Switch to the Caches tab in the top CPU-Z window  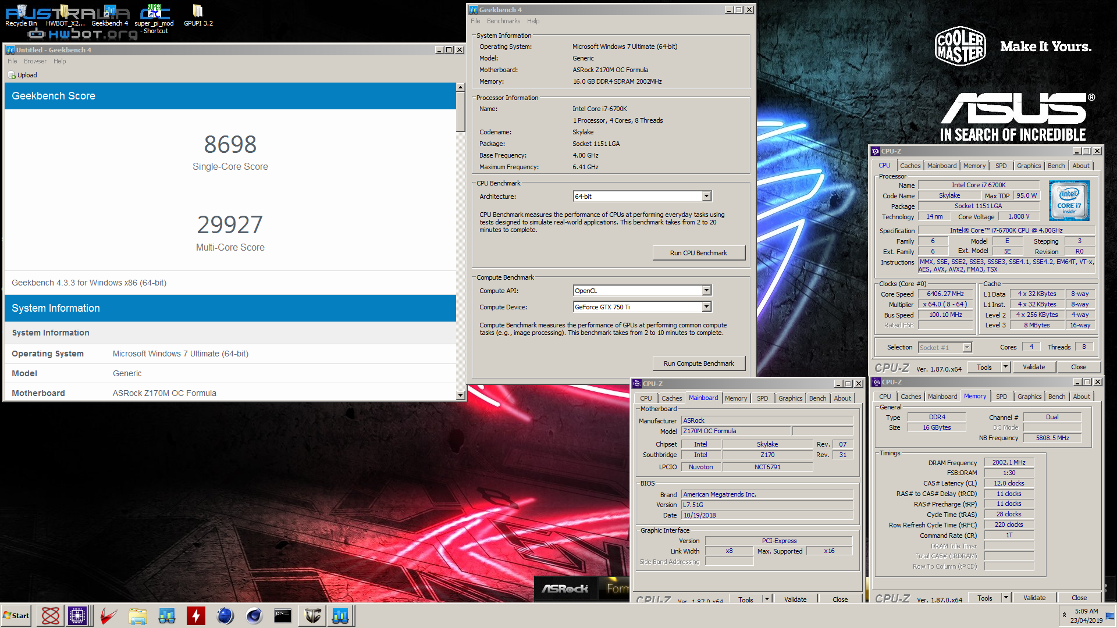[910, 166]
